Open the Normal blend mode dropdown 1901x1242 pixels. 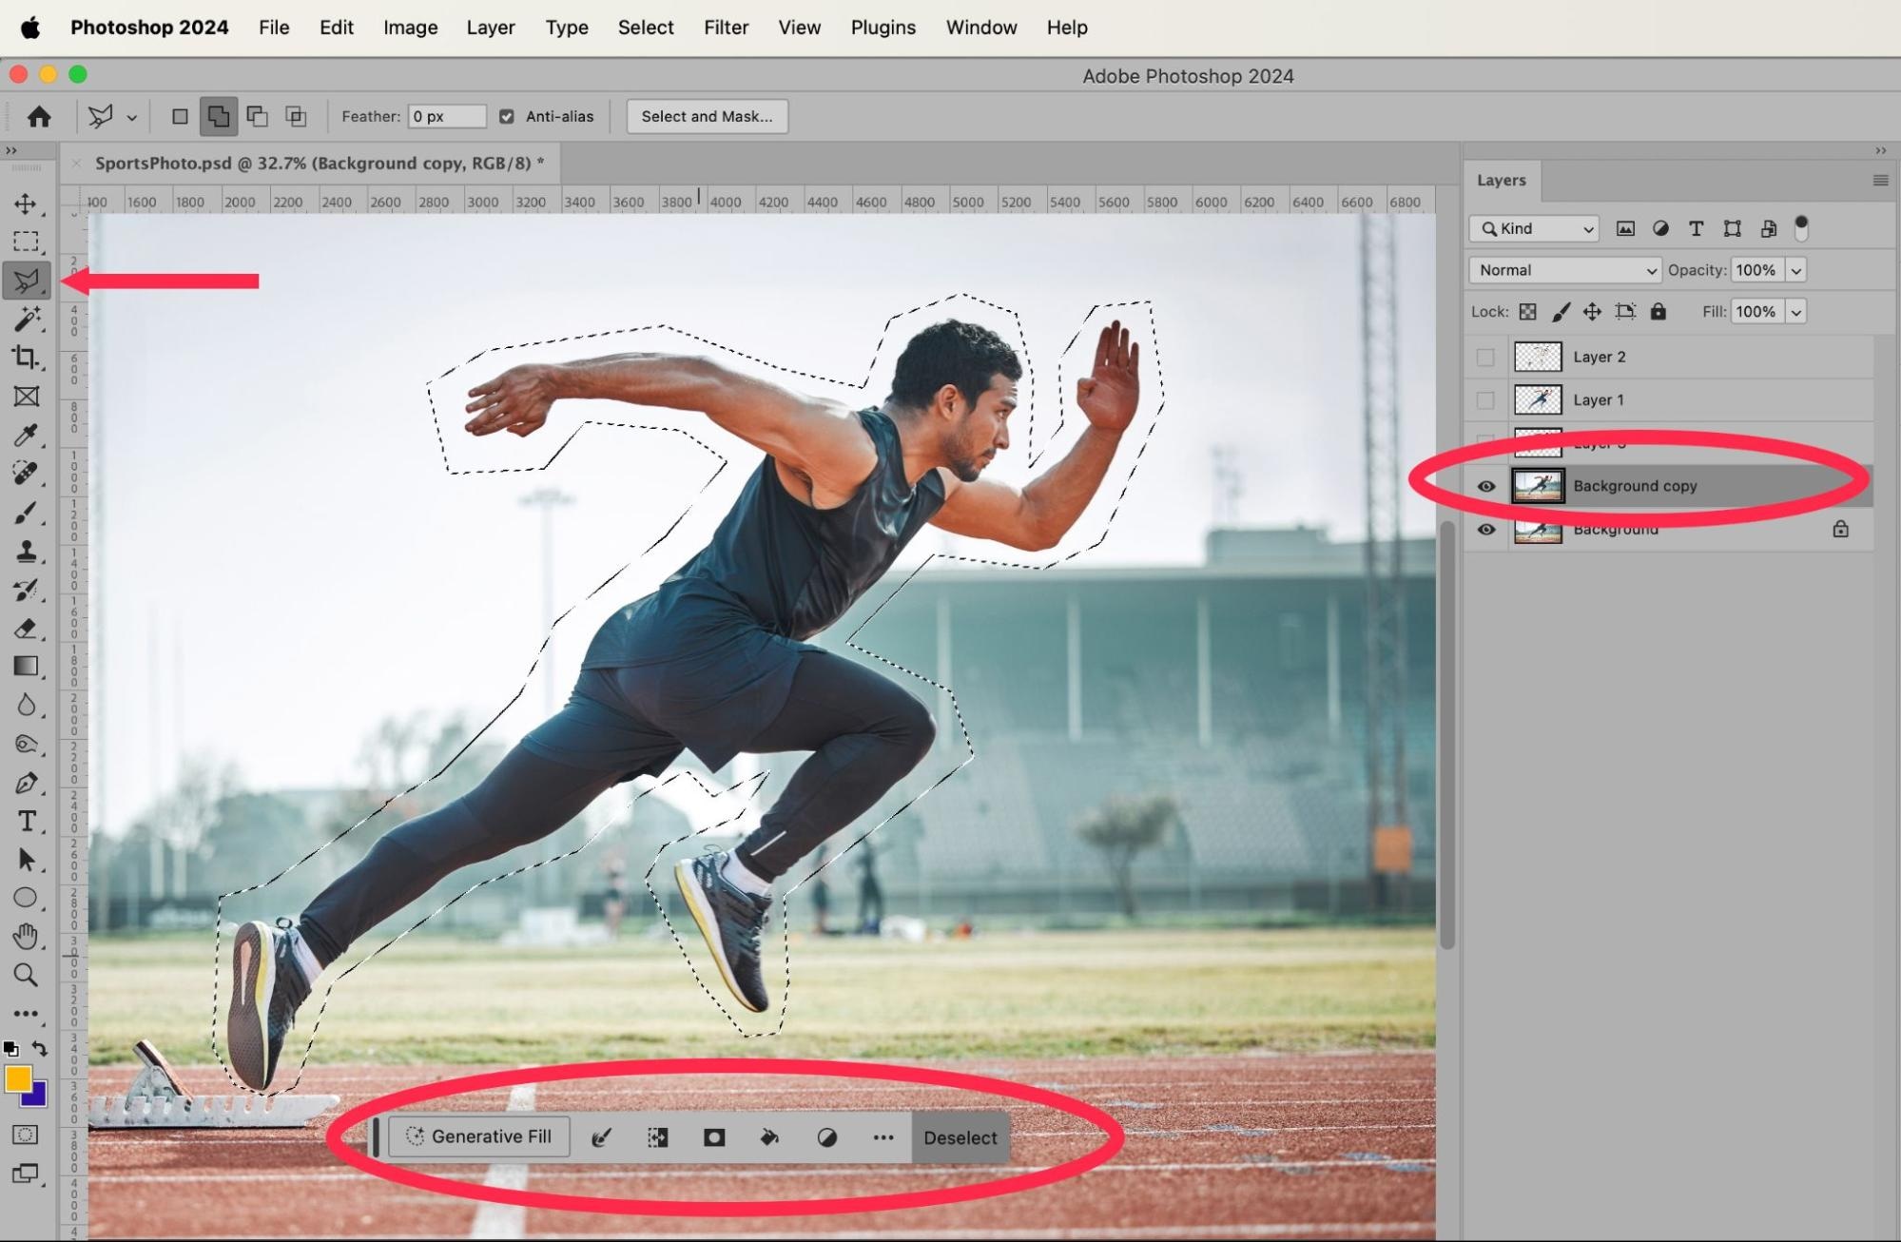coord(1564,270)
